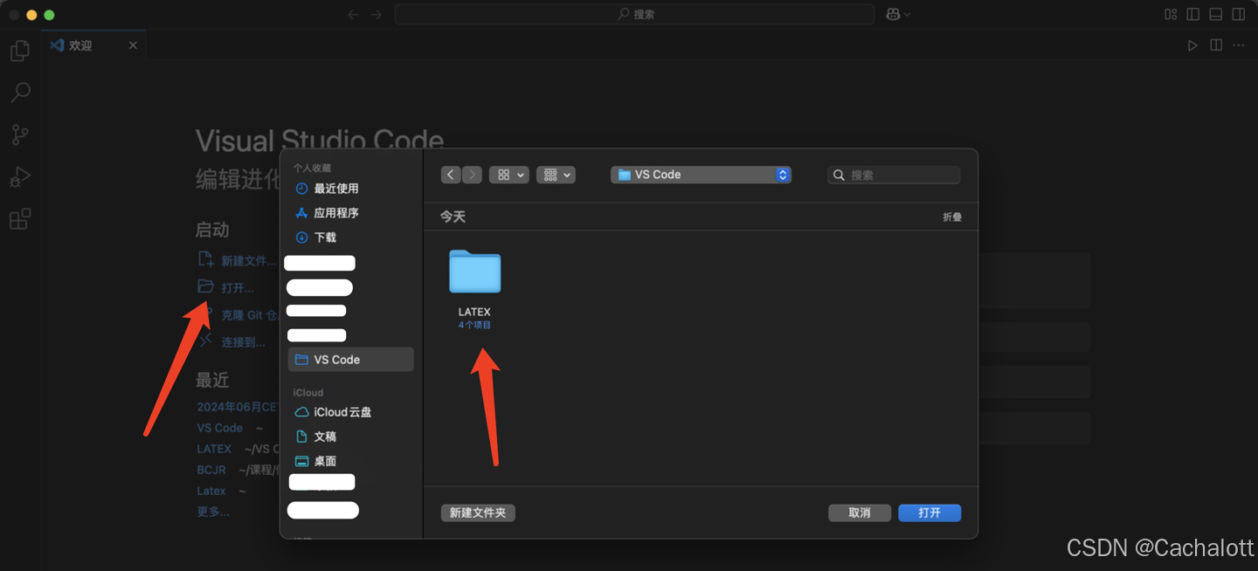
Task: Click the file dialog 搜索 field
Action: [x=894, y=175]
